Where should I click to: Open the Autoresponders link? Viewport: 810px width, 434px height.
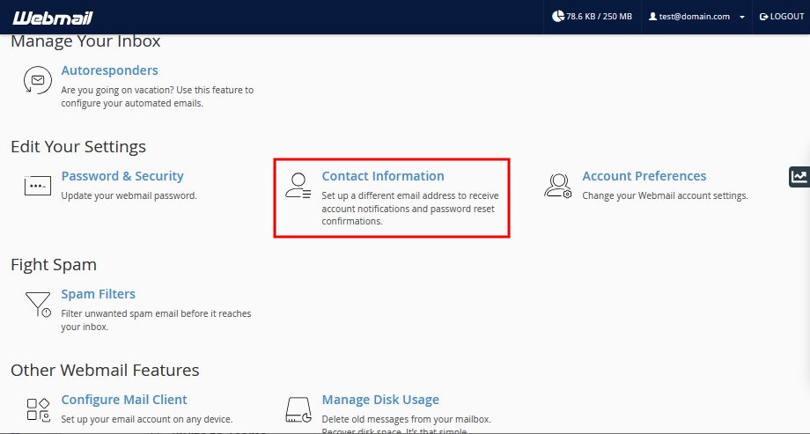point(109,70)
